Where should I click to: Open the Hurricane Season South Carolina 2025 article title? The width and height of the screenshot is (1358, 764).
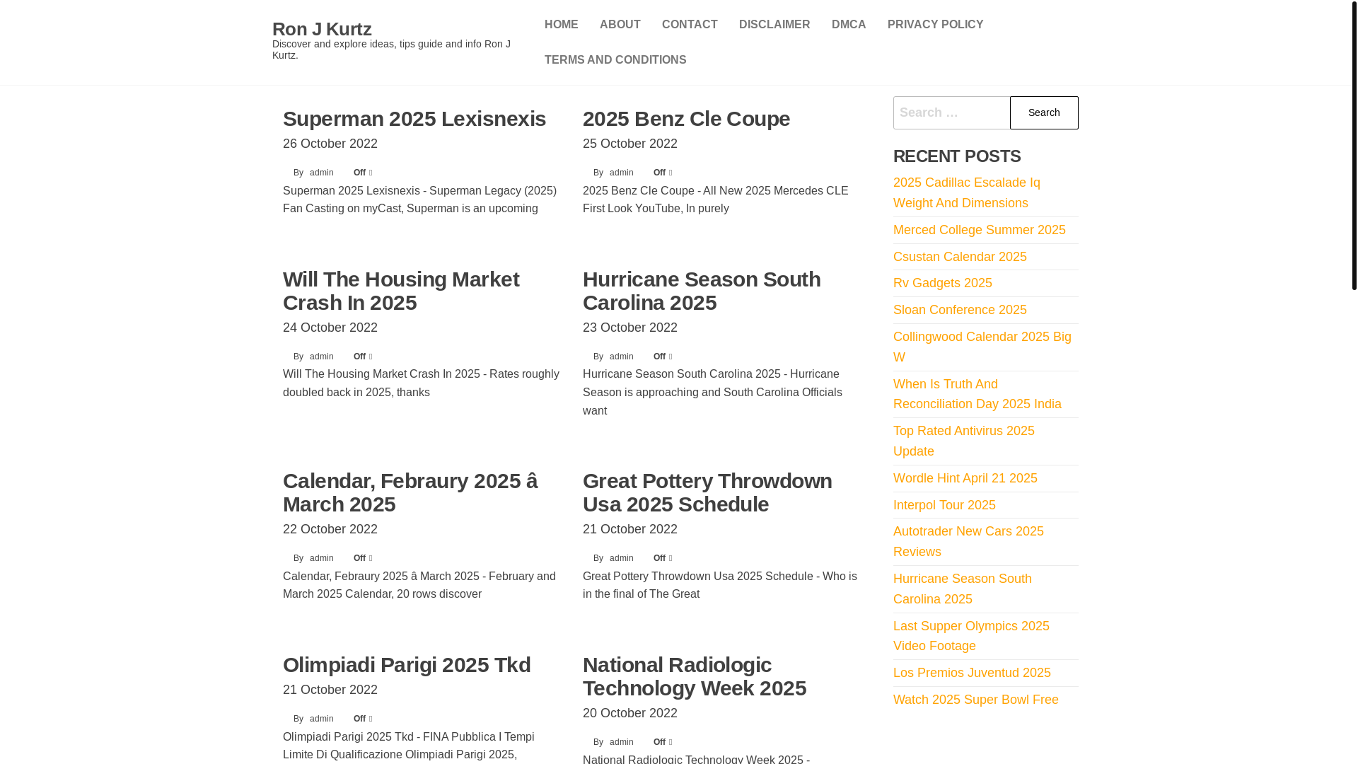pos(701,291)
